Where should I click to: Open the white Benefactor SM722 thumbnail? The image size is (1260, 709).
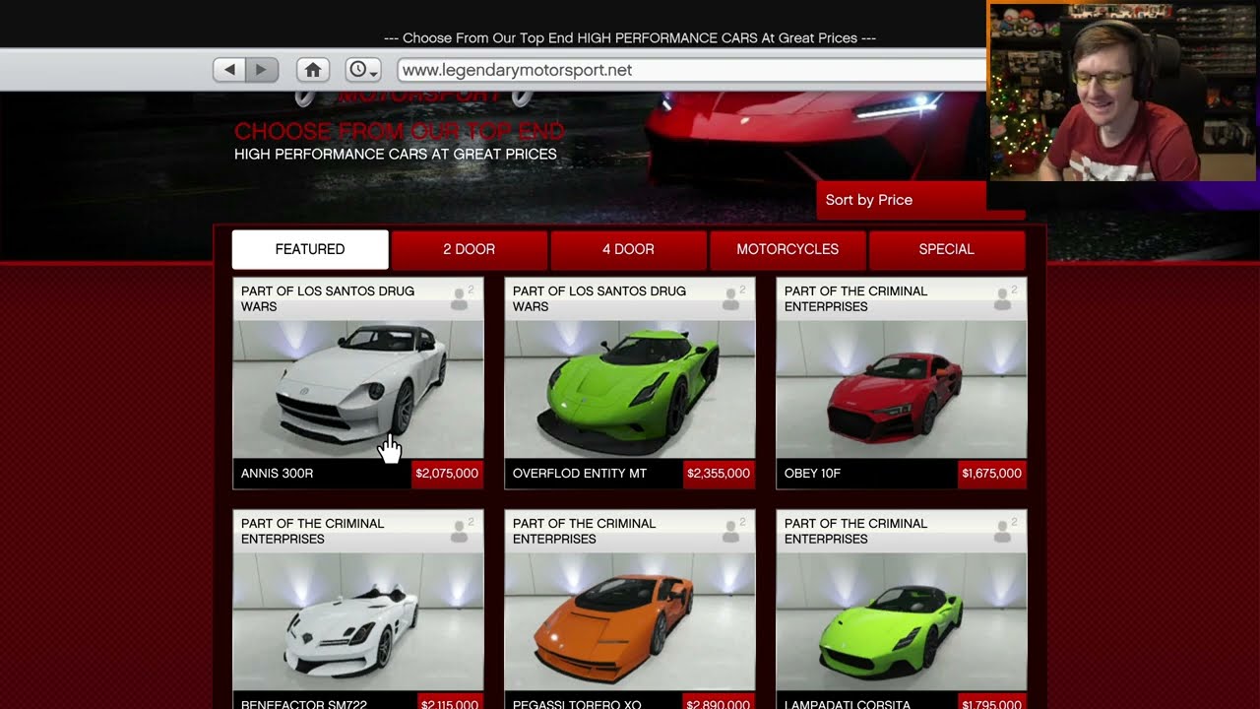click(358, 621)
